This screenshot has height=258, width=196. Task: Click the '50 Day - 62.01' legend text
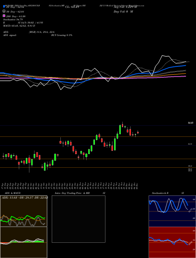coord(15,12)
